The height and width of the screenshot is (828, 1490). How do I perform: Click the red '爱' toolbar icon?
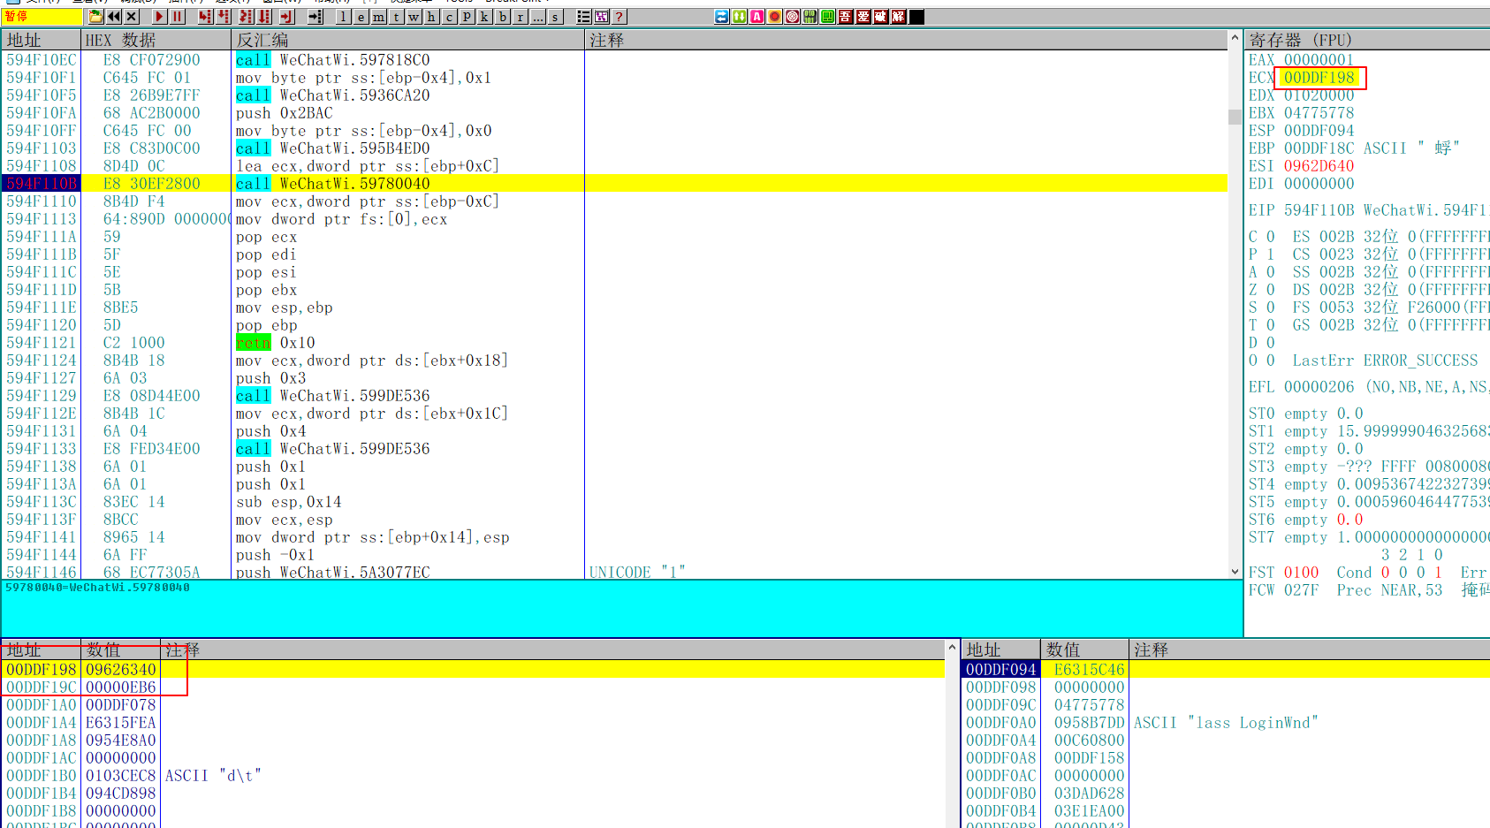863,17
